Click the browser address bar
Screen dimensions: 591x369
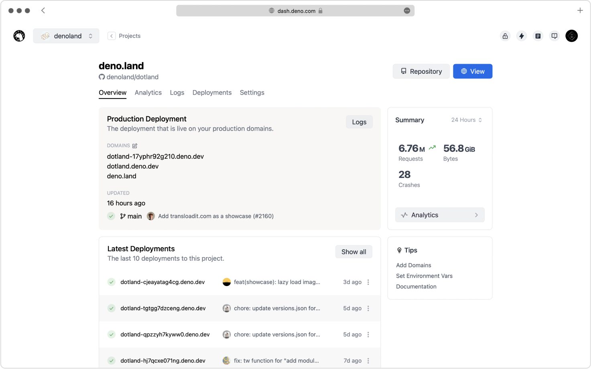click(x=295, y=11)
